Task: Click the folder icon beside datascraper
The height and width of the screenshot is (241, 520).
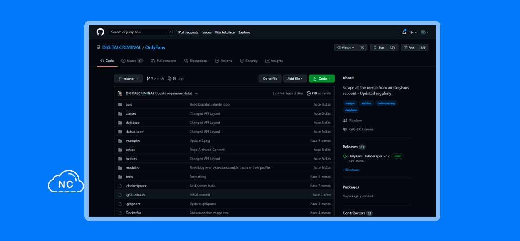Action: (x=120, y=132)
